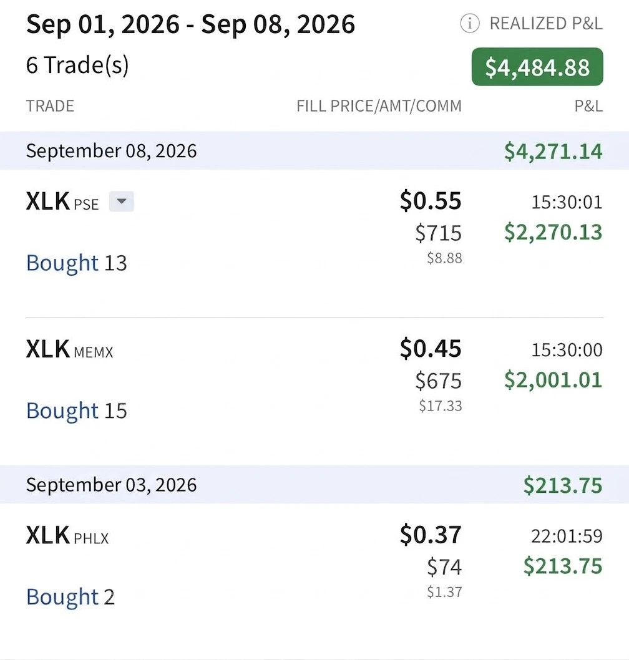Click the Sep 01 - Sep 08 date range title

point(190,24)
